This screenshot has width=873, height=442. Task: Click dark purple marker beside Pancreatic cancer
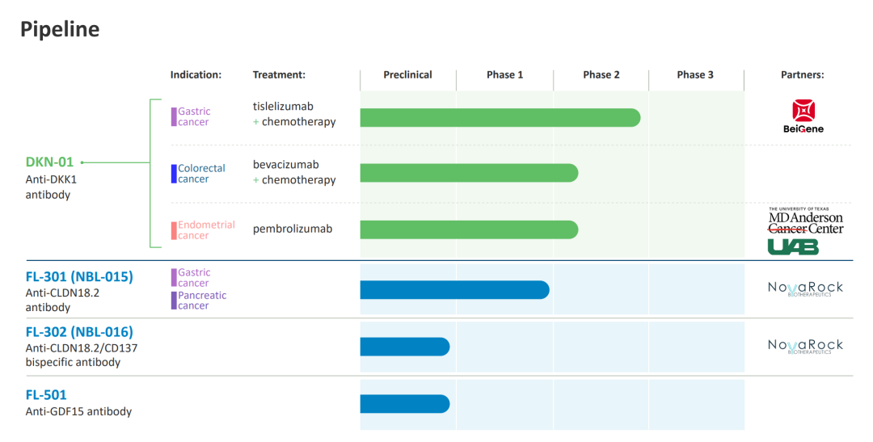[x=174, y=301]
